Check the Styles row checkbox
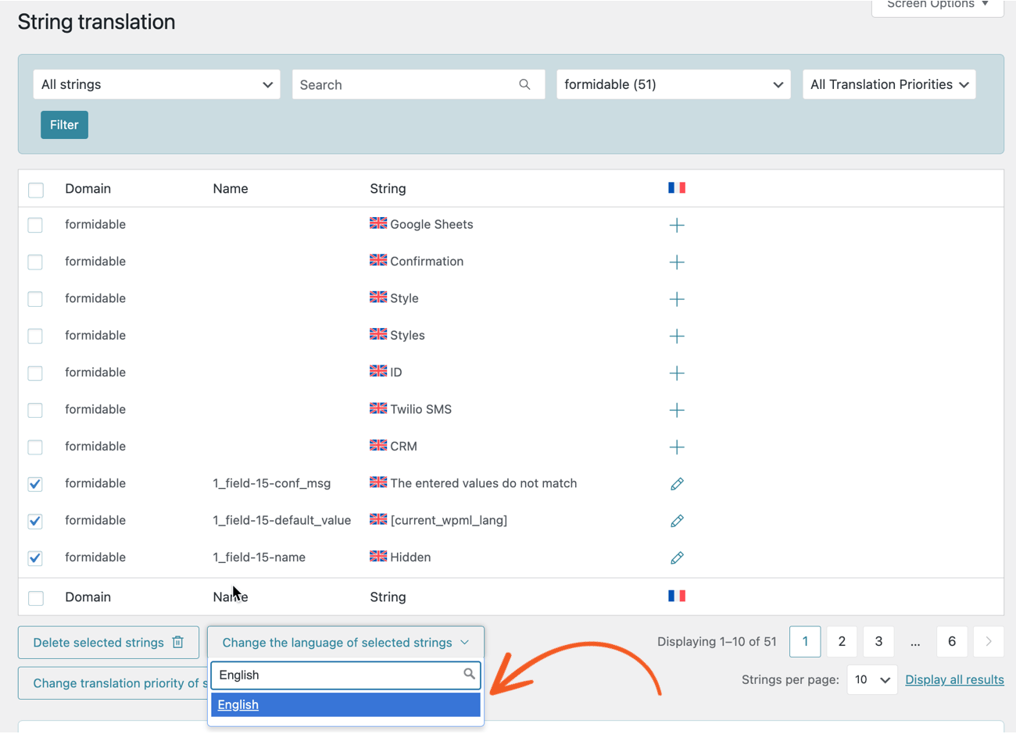This screenshot has height=734, width=1016. 35,336
